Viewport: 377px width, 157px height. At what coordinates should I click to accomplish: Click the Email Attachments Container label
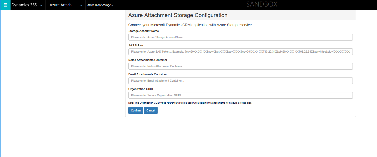[x=147, y=74]
